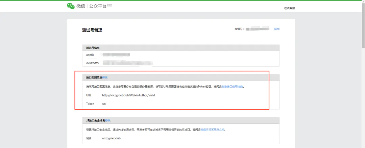Open 消息接口使用指南 link

(232, 86)
